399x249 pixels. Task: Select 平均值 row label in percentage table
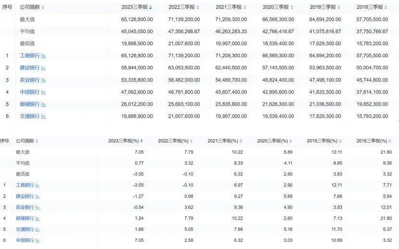(23, 163)
